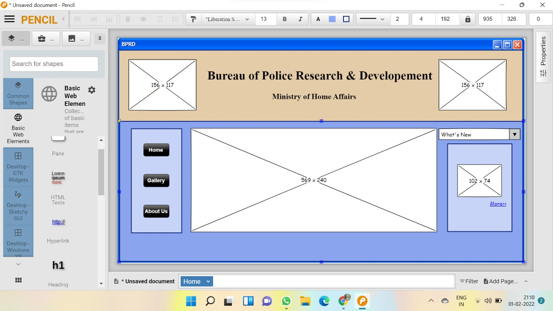Click the Search for shapes field

pos(54,64)
